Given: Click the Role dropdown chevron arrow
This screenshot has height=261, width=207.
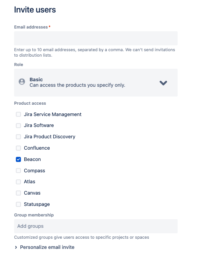Looking at the screenshot, I should pyautogui.click(x=163, y=83).
